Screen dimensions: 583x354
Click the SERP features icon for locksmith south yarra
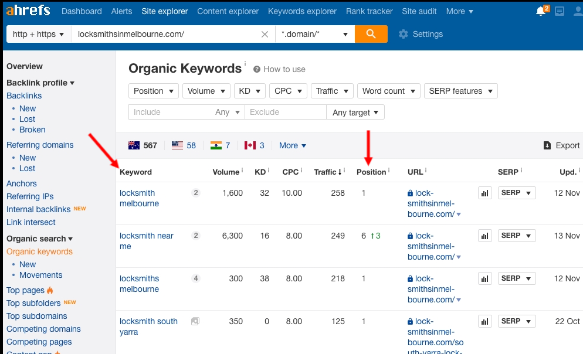point(195,321)
